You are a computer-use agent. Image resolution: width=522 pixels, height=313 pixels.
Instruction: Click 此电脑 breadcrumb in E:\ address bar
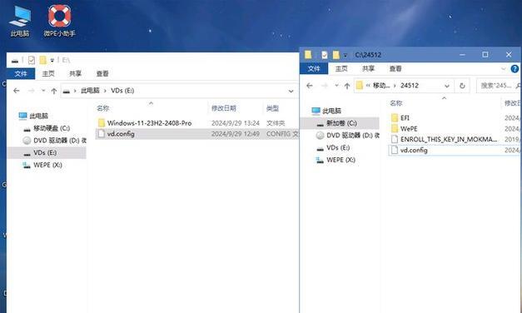90,91
